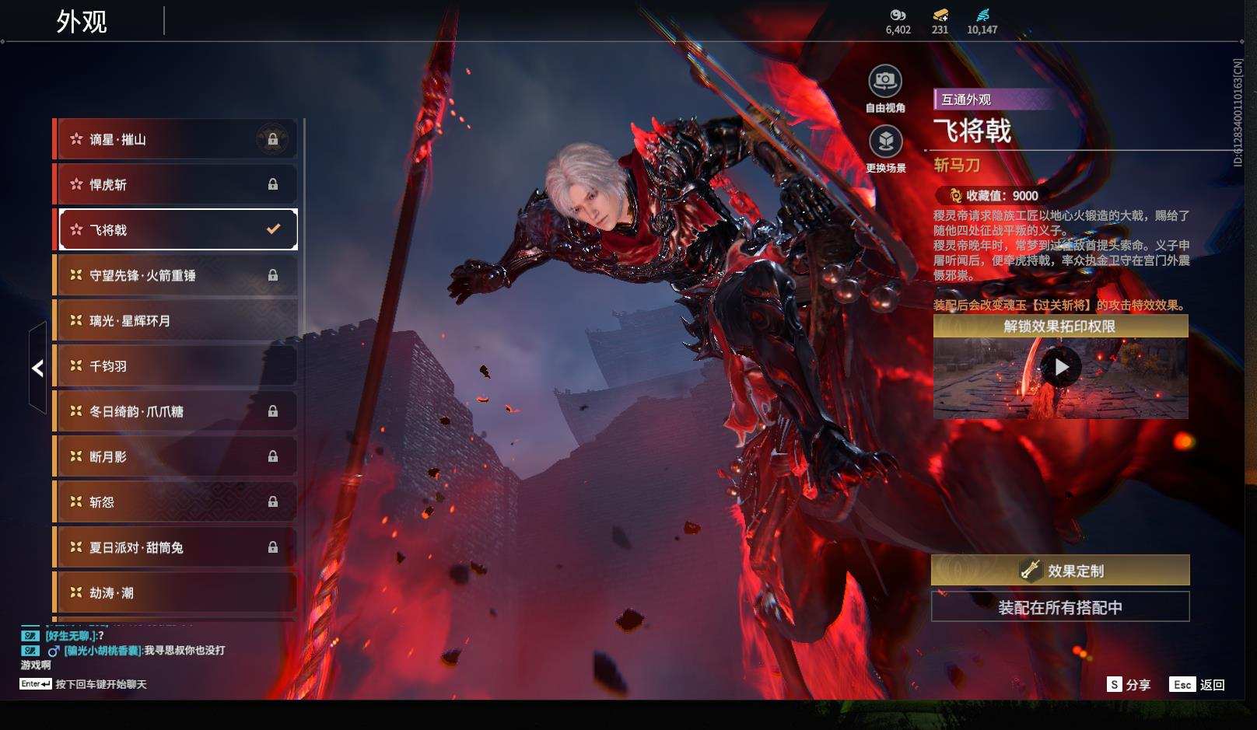Viewport: 1257px width, 730px height.
Task: Click the gold rarity icon beside 千钧羽
Action: [x=76, y=365]
